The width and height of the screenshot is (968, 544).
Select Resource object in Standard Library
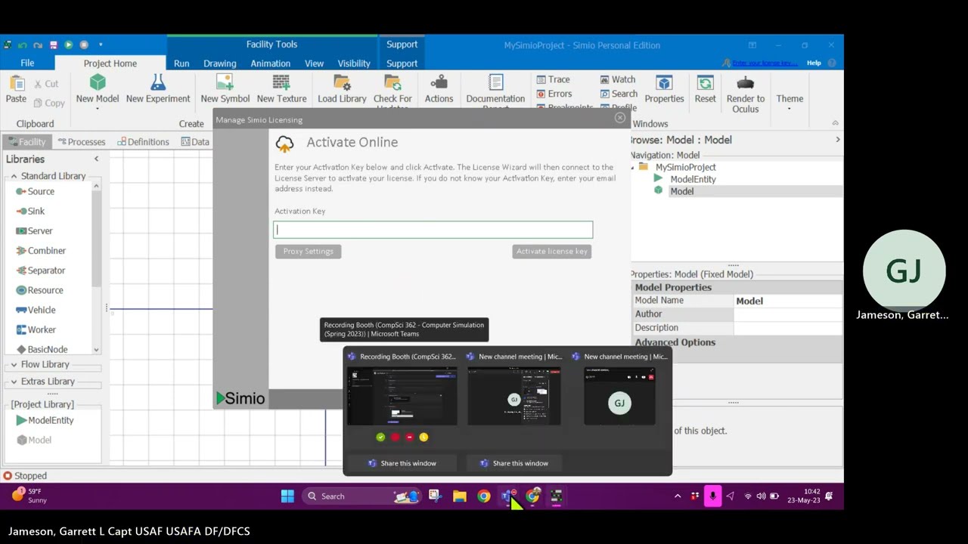[x=39, y=290]
